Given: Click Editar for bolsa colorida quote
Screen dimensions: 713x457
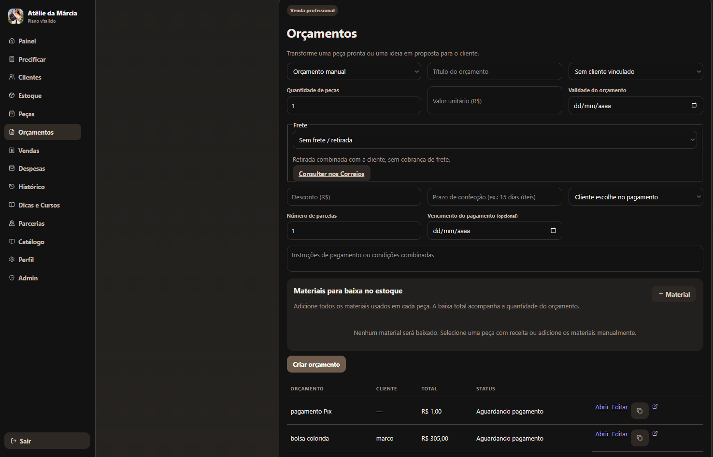Looking at the screenshot, I should [x=620, y=434].
